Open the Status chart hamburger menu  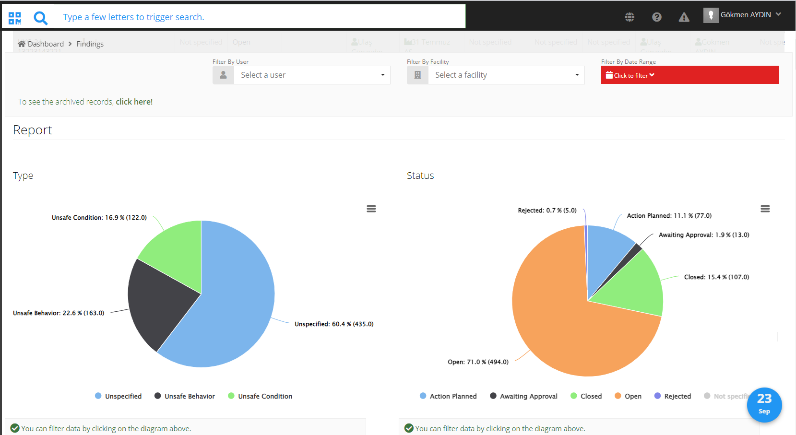(765, 209)
